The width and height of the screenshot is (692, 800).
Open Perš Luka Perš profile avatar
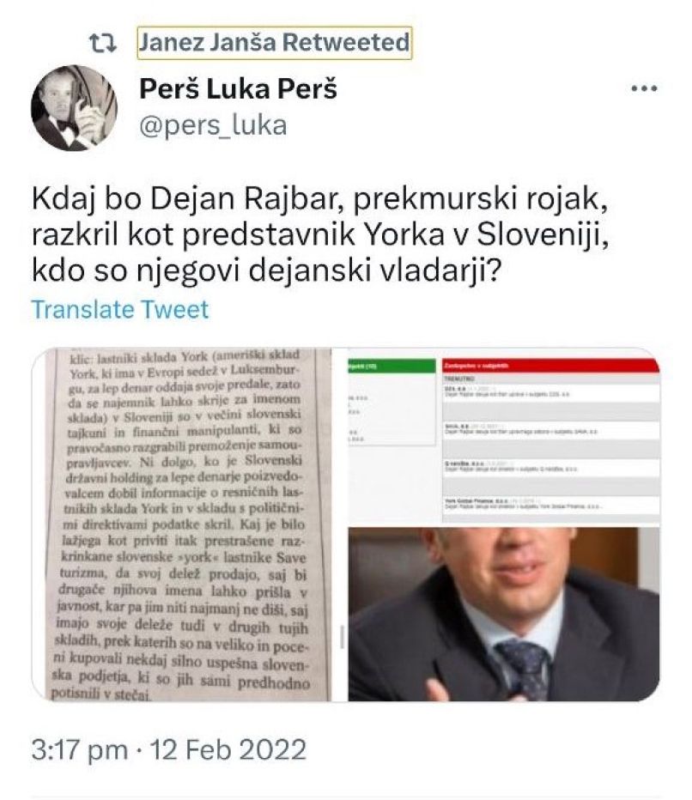pyautogui.click(x=75, y=108)
